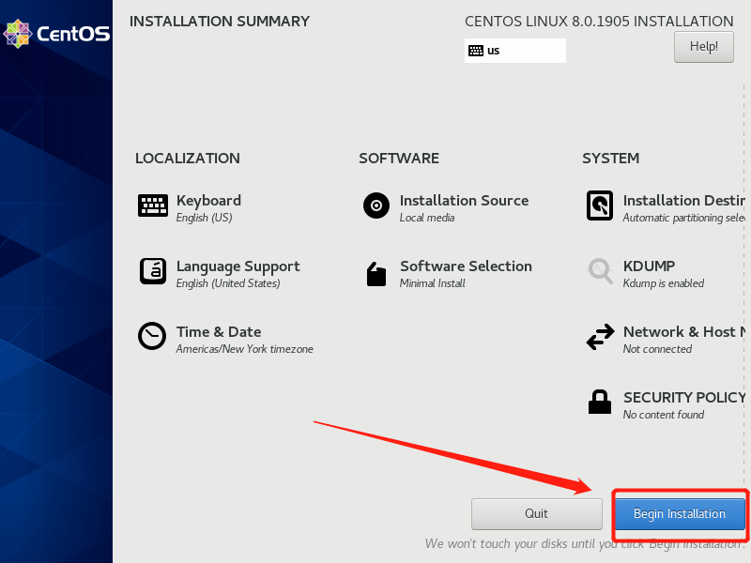Click the Begin Installation button
Viewport: 751px width, 563px height.
point(680,513)
